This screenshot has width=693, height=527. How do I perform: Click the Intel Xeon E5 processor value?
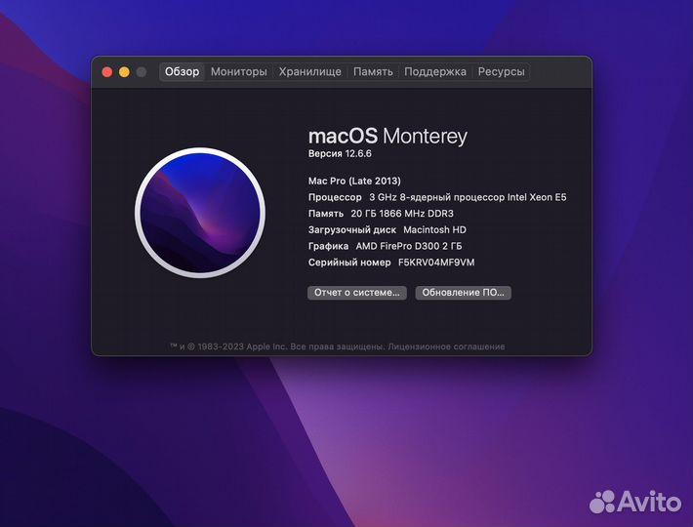[469, 197]
